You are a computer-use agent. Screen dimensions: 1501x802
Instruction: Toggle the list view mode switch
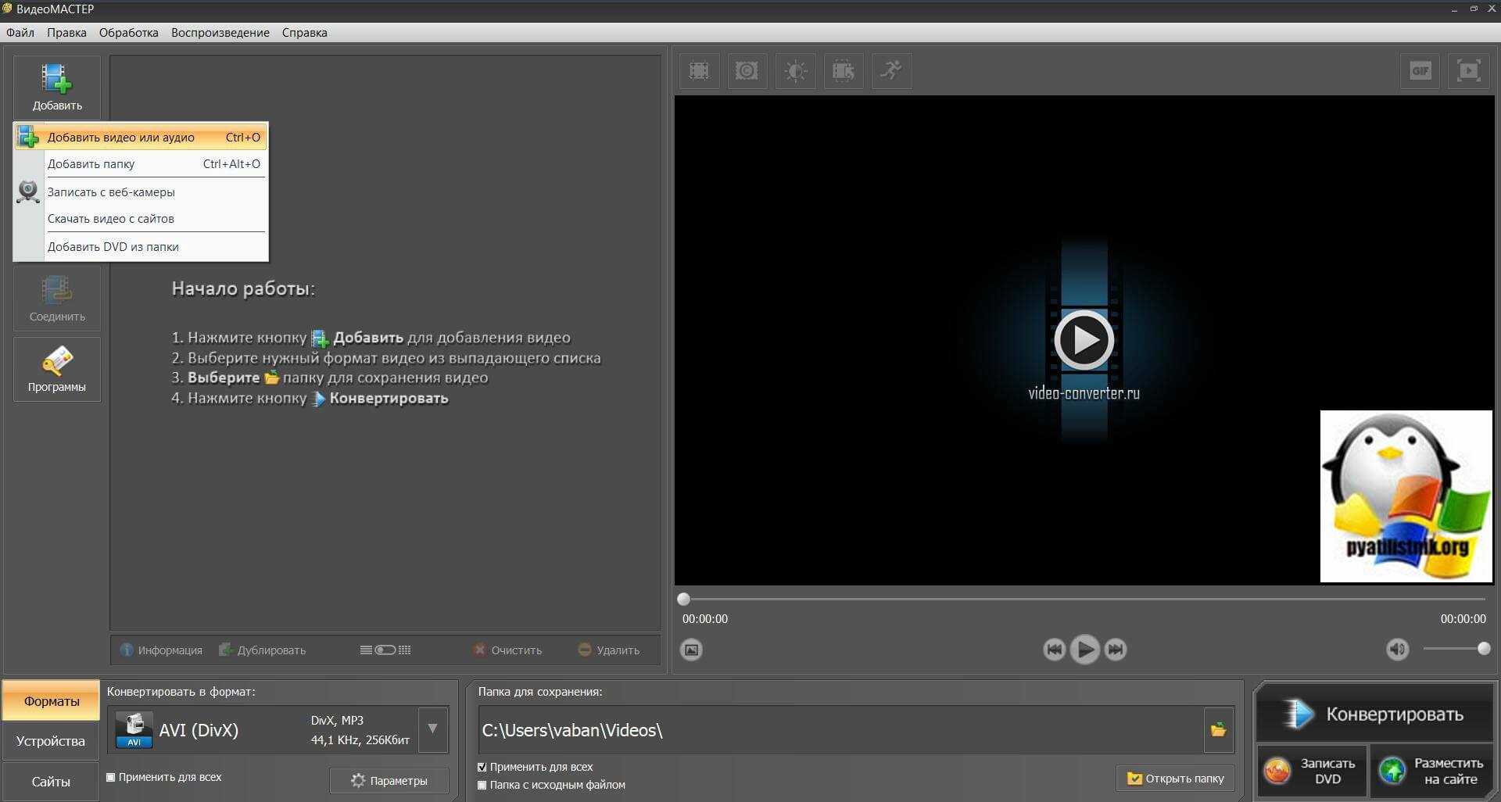click(385, 650)
